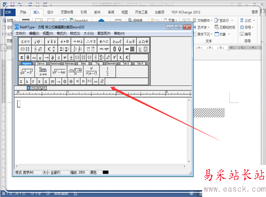Insert the lim x→∞ expression

pyautogui.click(x=43, y=71)
